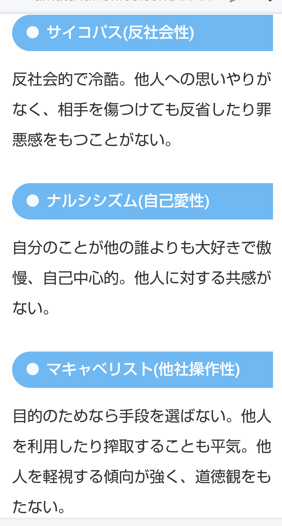The width and height of the screenshot is (282, 526).
Task: Tap the white bullet beside サイコパス heading
Action: [x=33, y=33]
